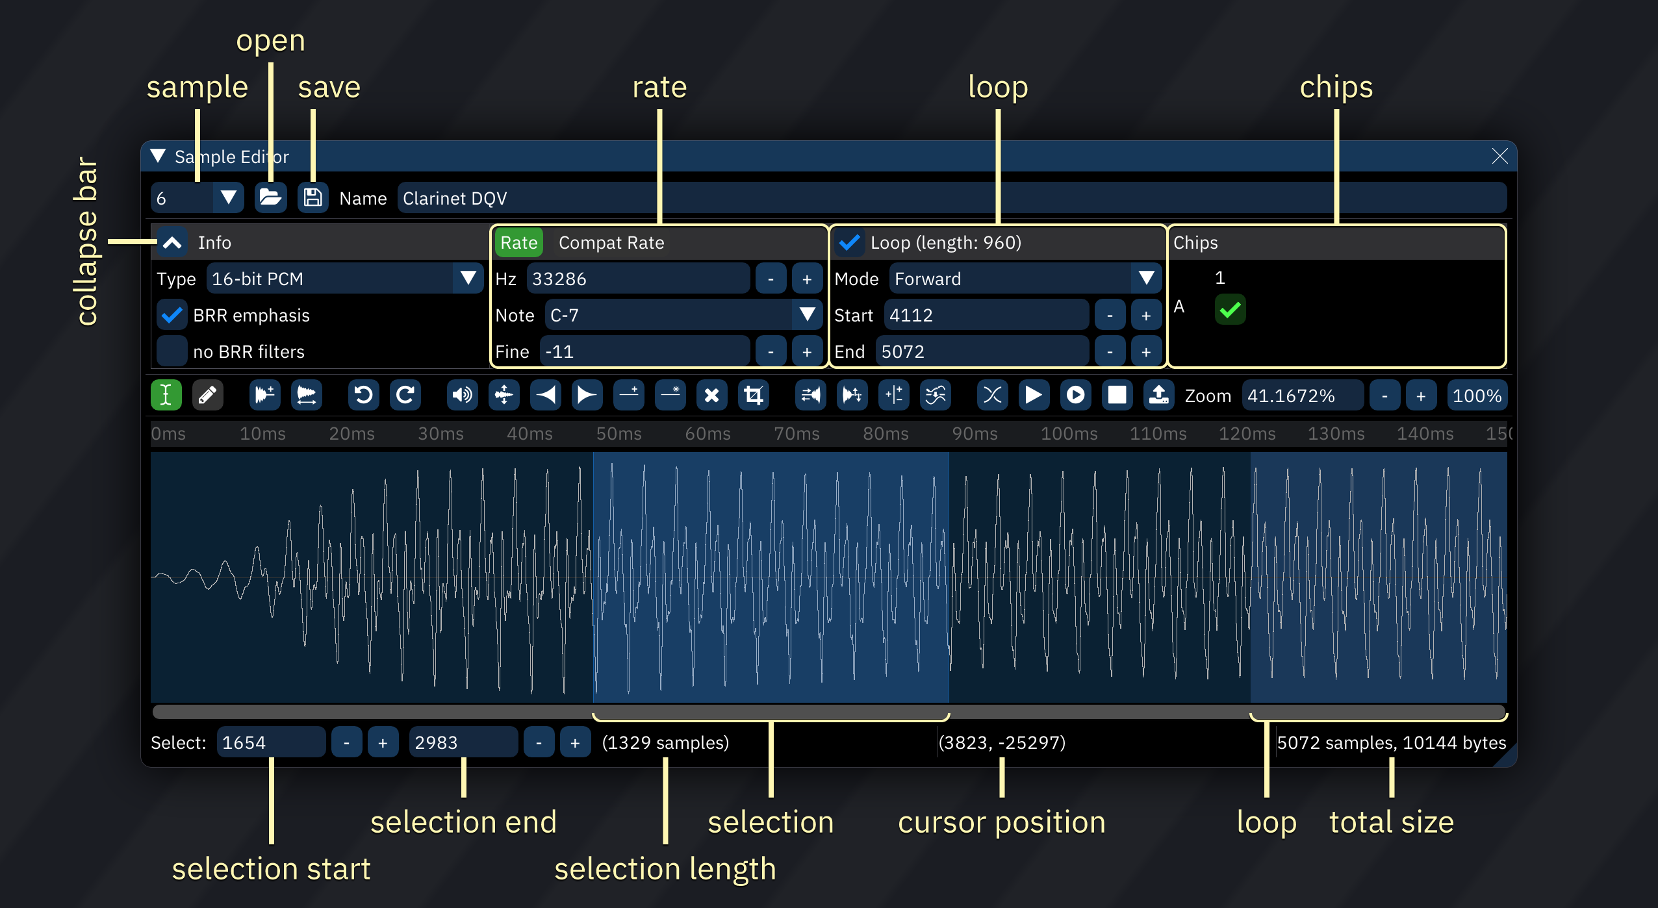The width and height of the screenshot is (1658, 908).
Task: Uncheck the Loop enable checkbox
Action: (849, 242)
